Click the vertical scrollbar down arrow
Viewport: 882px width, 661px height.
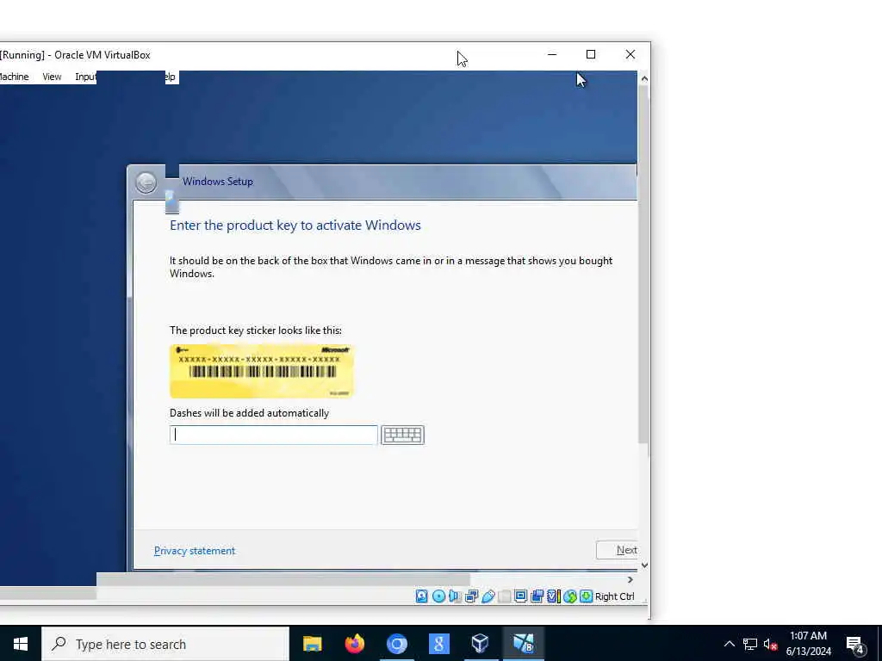(x=644, y=565)
